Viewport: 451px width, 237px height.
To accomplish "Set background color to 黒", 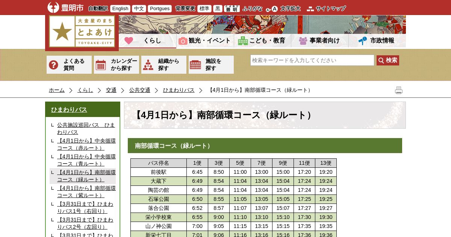I will [x=218, y=9].
